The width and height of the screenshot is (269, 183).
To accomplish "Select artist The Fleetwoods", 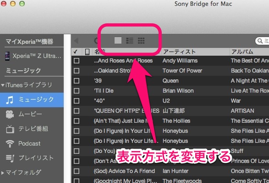I will tap(182, 181).
